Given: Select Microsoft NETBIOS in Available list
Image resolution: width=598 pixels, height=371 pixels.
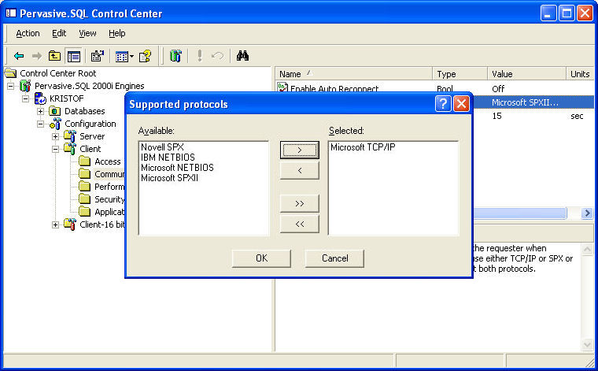Looking at the screenshot, I should coord(177,168).
